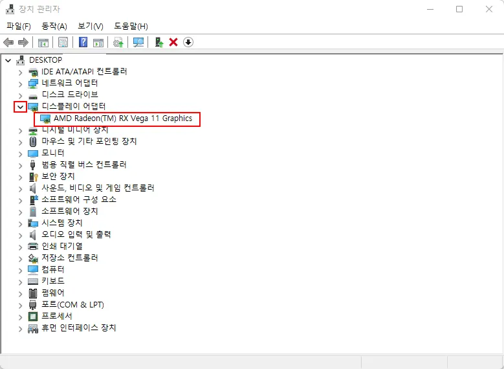Click the DESKTOP computer root icon
504x369 pixels.
[x=21, y=60]
